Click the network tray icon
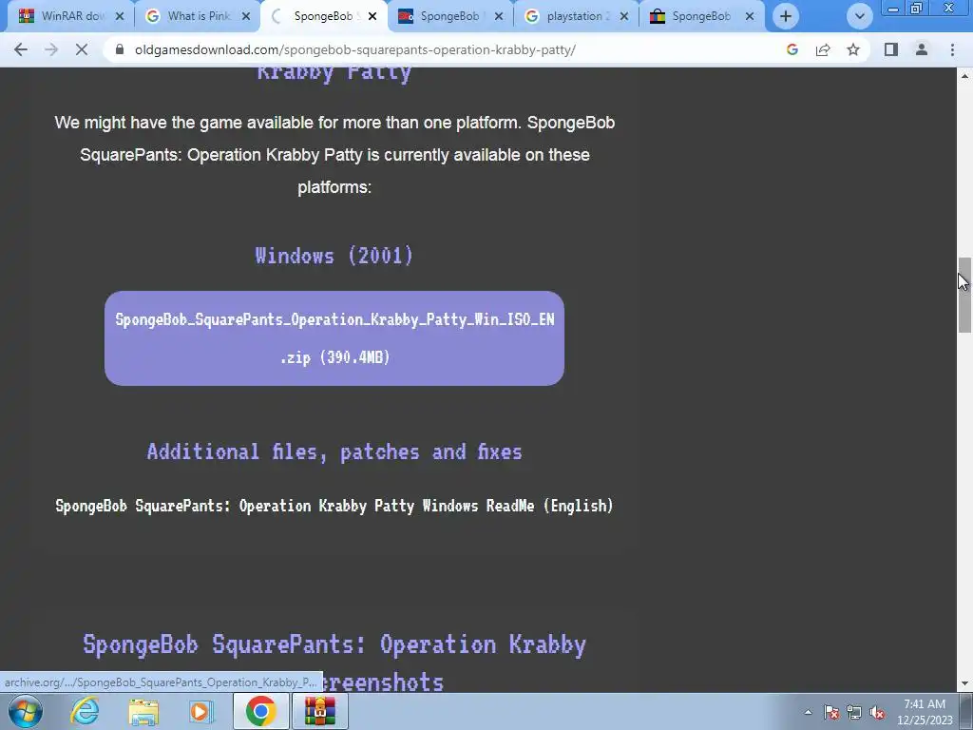The height and width of the screenshot is (730, 973). [854, 712]
